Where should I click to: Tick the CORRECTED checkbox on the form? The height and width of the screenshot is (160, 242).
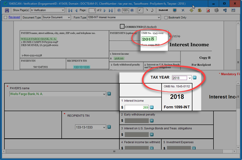pos(122,26)
